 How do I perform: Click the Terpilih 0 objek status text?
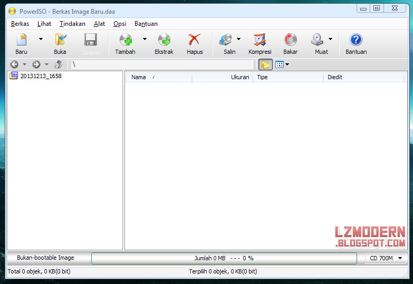click(x=223, y=271)
